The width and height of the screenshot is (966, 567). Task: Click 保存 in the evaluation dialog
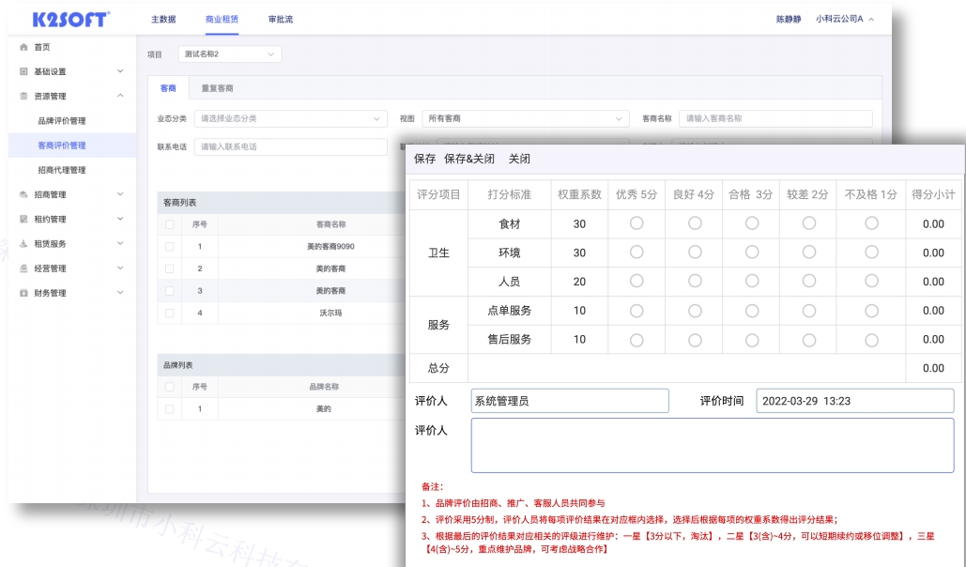424,159
